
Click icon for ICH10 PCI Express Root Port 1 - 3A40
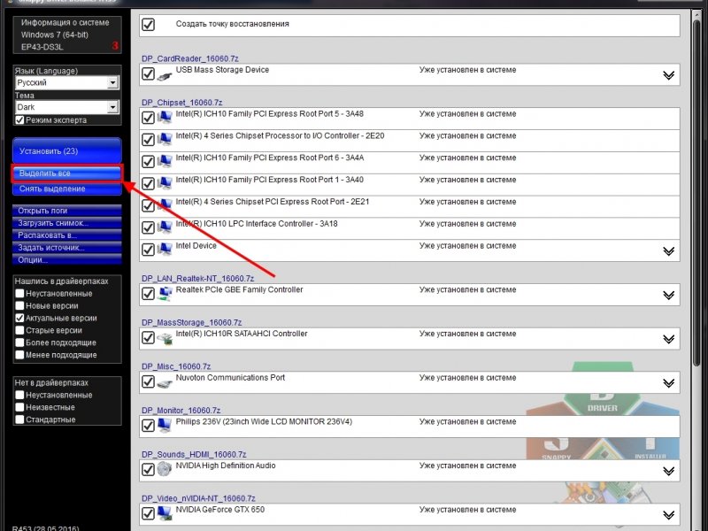coord(165,183)
